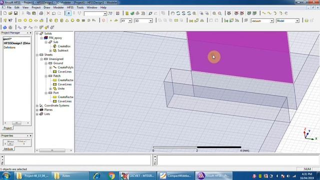This screenshot has height=180, width=320.
Task: Select the HFSSDesign1 project item
Action: click(x=17, y=43)
